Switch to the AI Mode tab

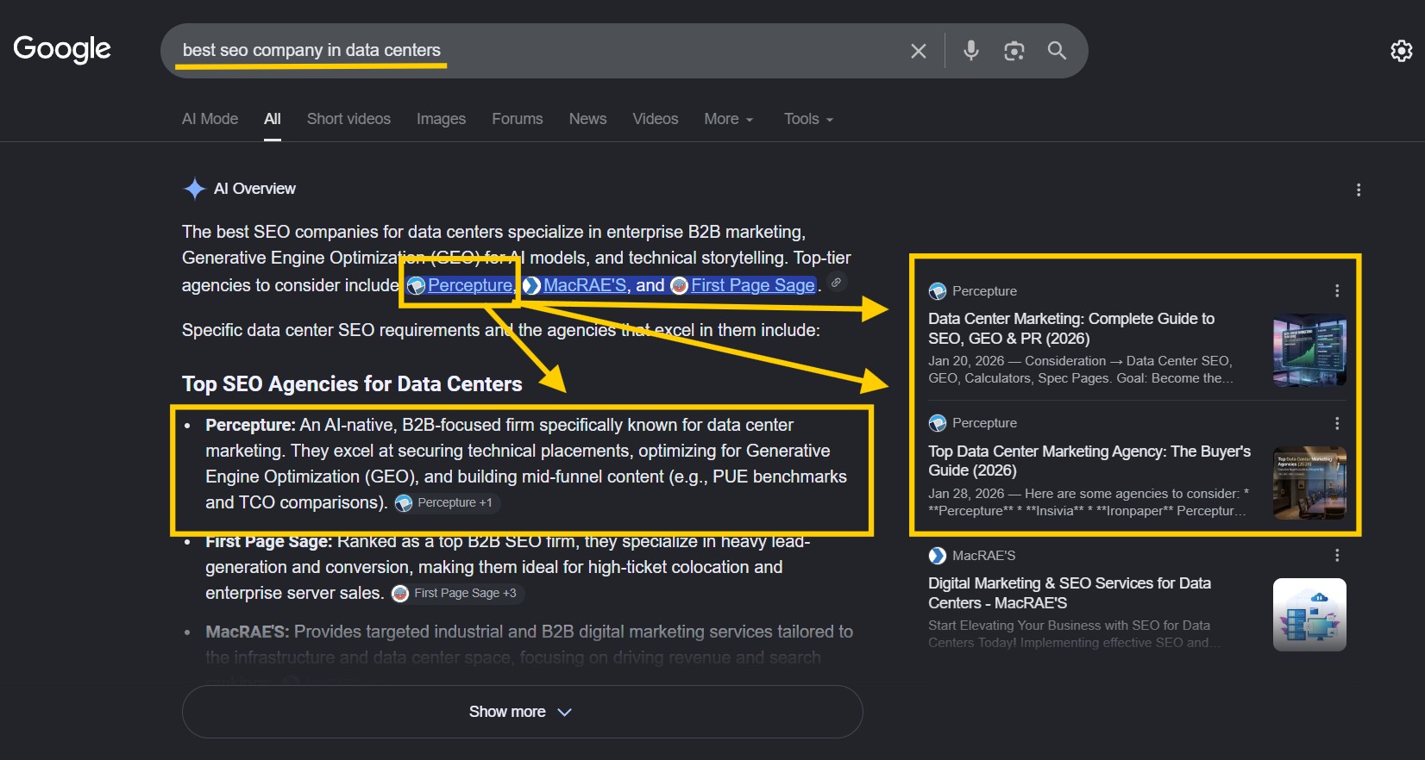pyautogui.click(x=210, y=119)
